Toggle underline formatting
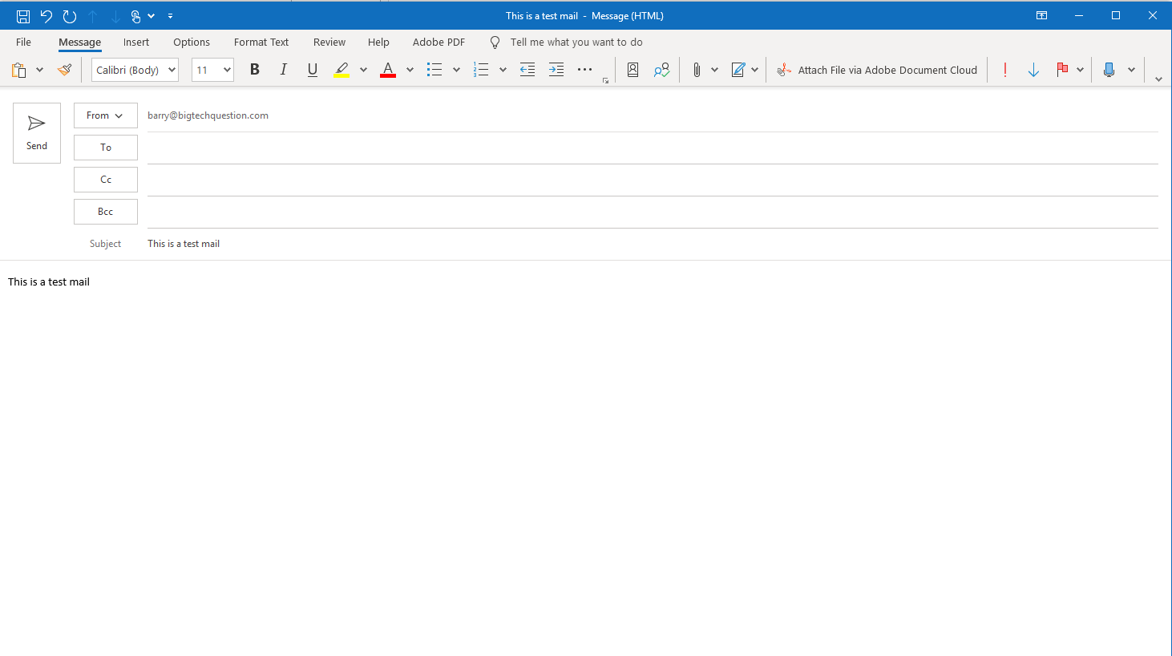 click(312, 70)
